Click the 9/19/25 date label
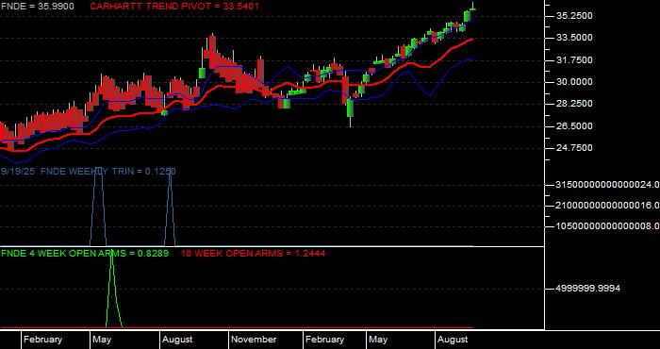 [19, 172]
